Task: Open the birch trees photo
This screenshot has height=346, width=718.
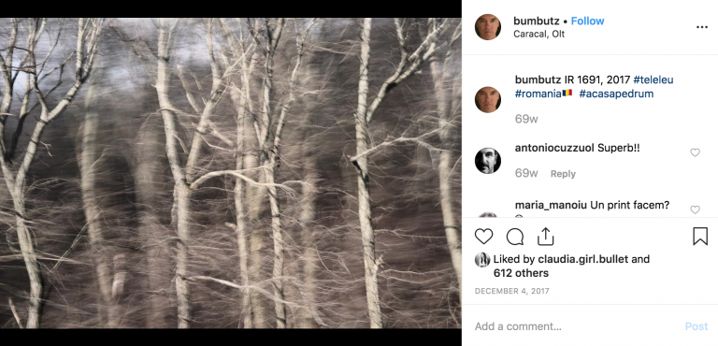Action: [x=231, y=173]
